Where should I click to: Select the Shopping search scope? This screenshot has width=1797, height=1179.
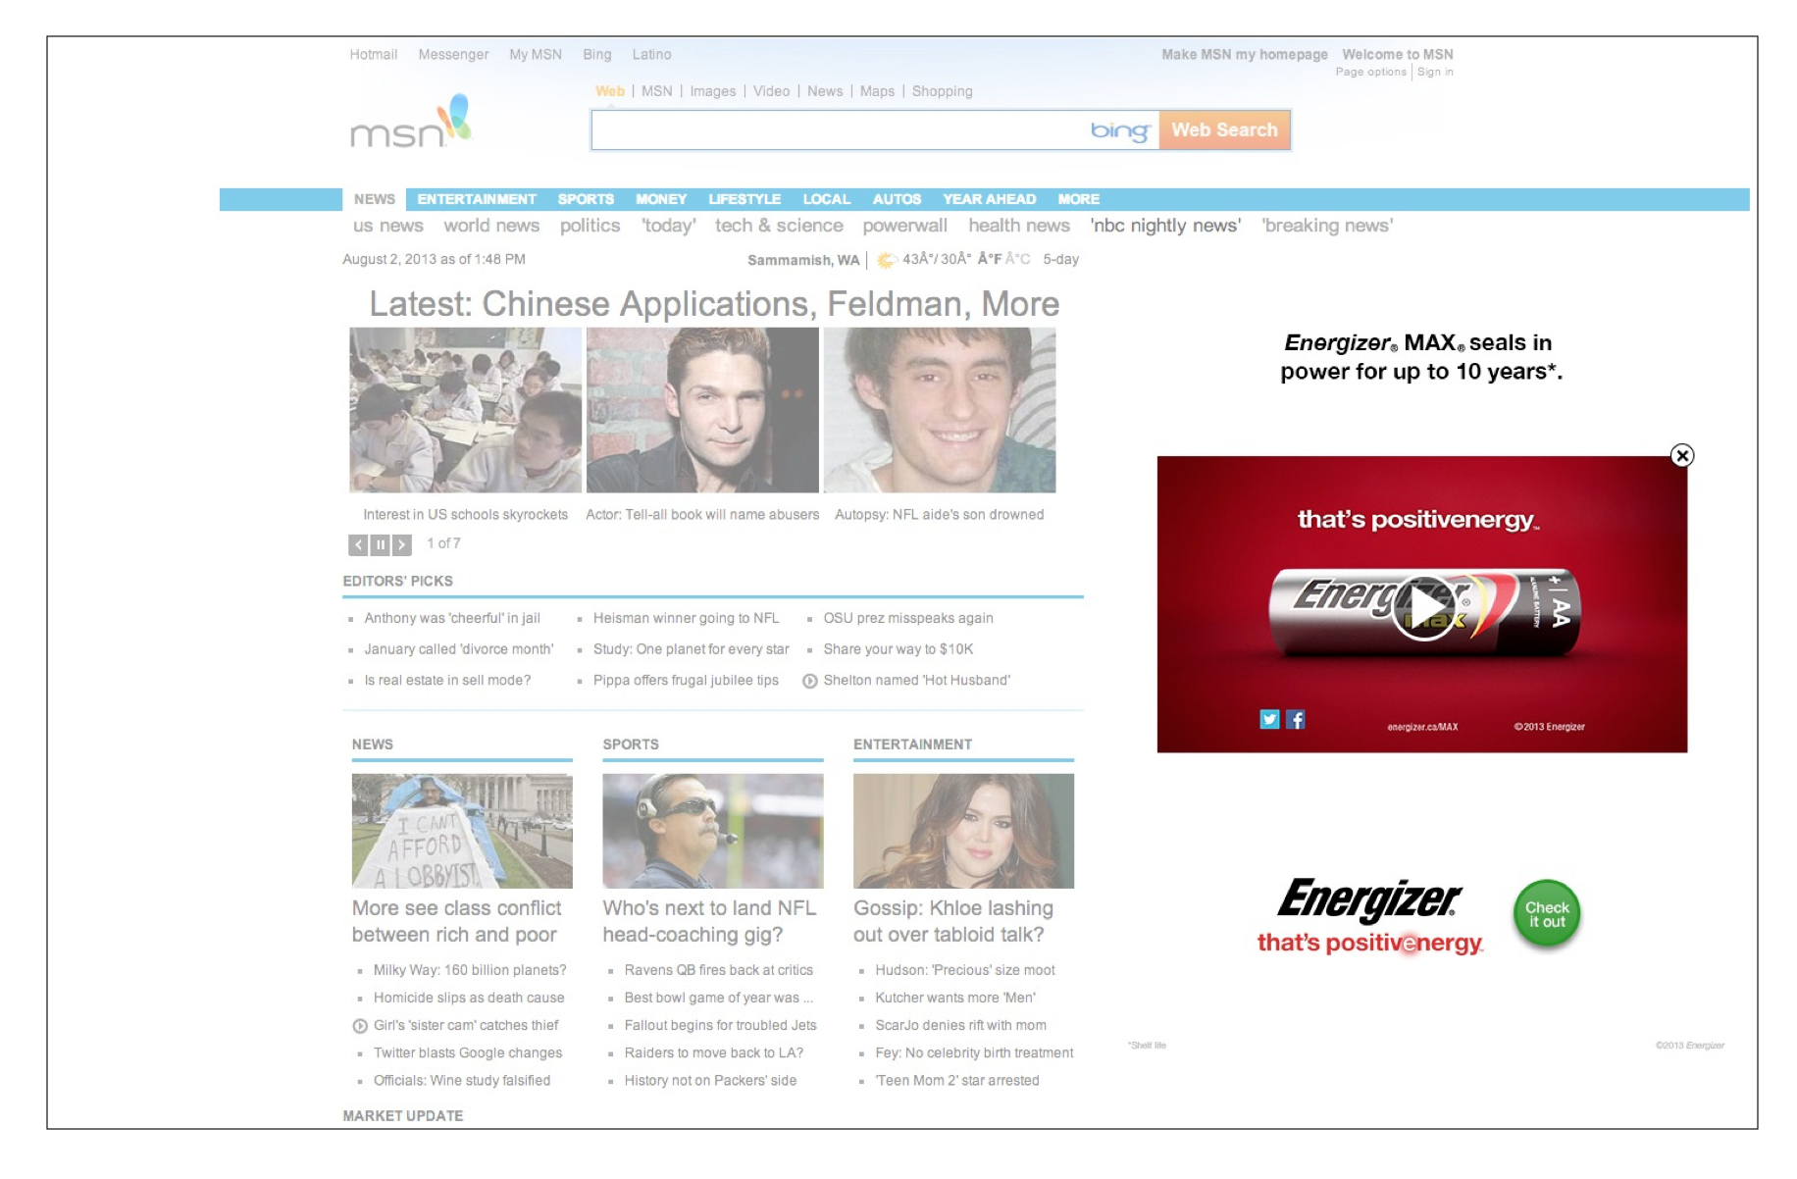[x=942, y=91]
